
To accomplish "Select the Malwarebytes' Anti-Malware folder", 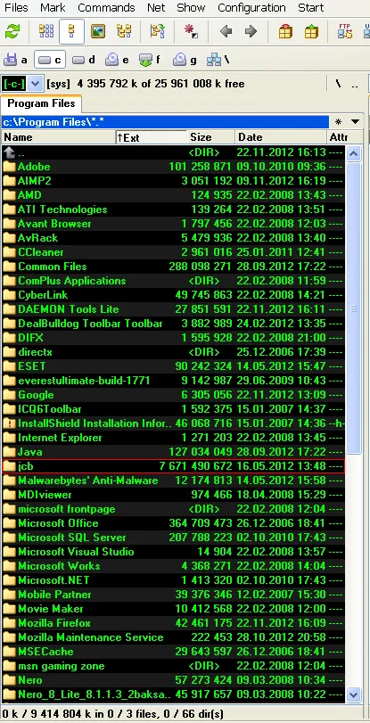I will point(173,481).
